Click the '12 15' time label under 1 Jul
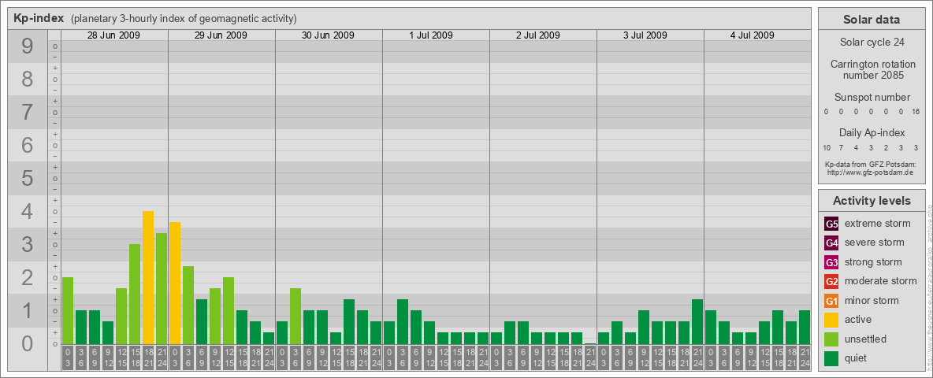The width and height of the screenshot is (933, 378). (443, 358)
